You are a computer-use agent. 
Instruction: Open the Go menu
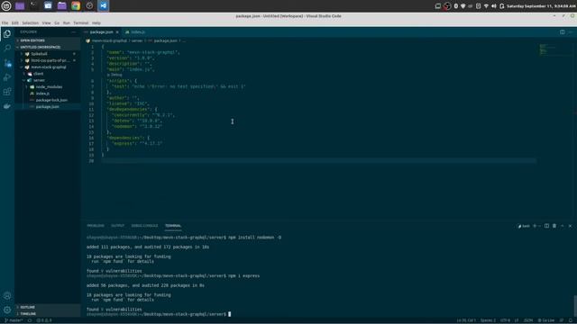(57, 22)
